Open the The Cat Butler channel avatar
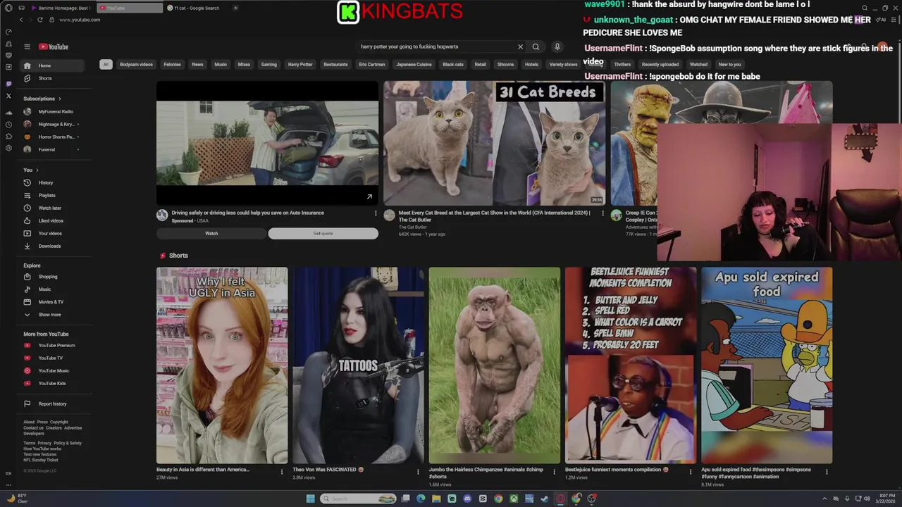 coord(390,215)
